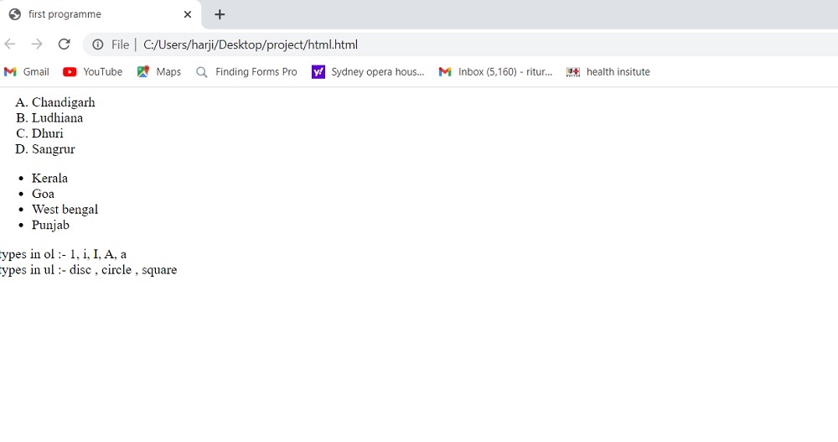838x442 pixels.
Task: Open Sydney opera house Yahoo bookmark
Action: pyautogui.click(x=368, y=72)
